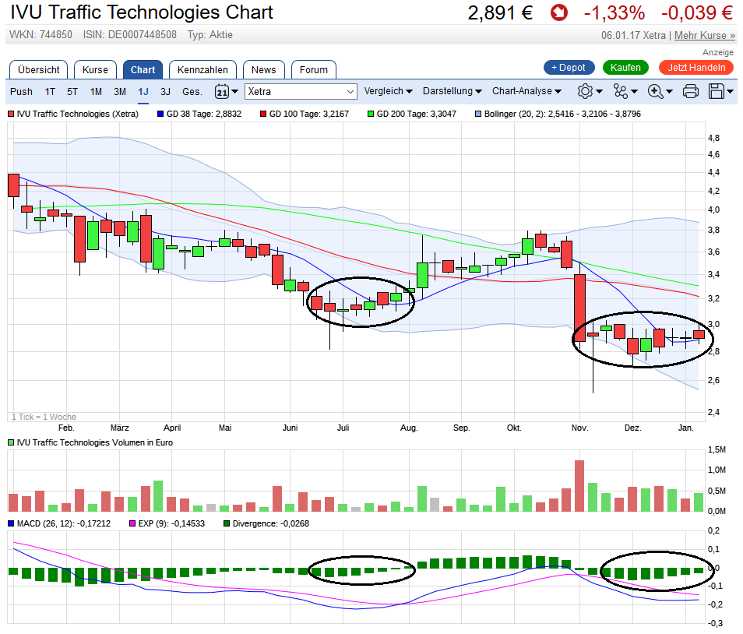Open the chart settings gear icon
Viewport: 743px width, 634px height.
click(x=585, y=91)
